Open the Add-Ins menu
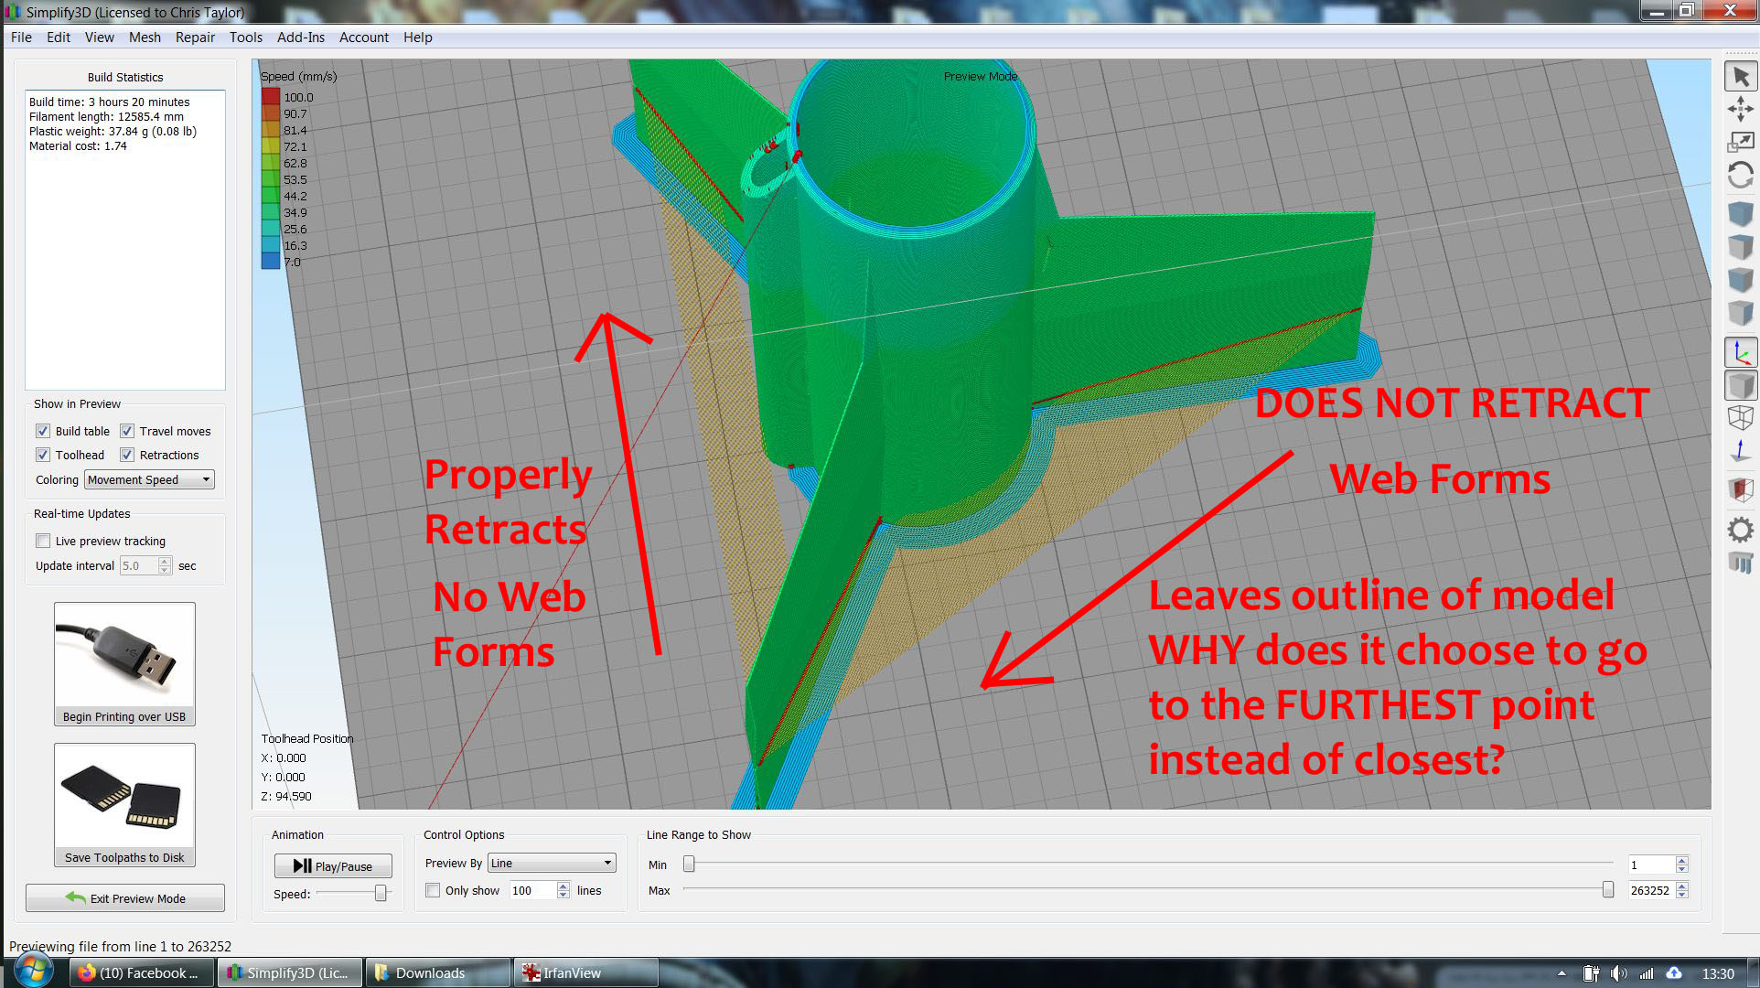The width and height of the screenshot is (1760, 988). 301,38
